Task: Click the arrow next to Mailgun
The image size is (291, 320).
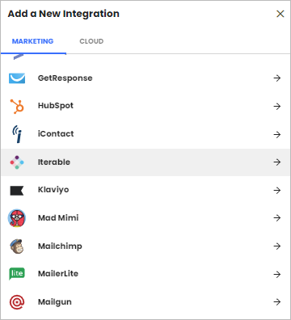Action: click(277, 301)
